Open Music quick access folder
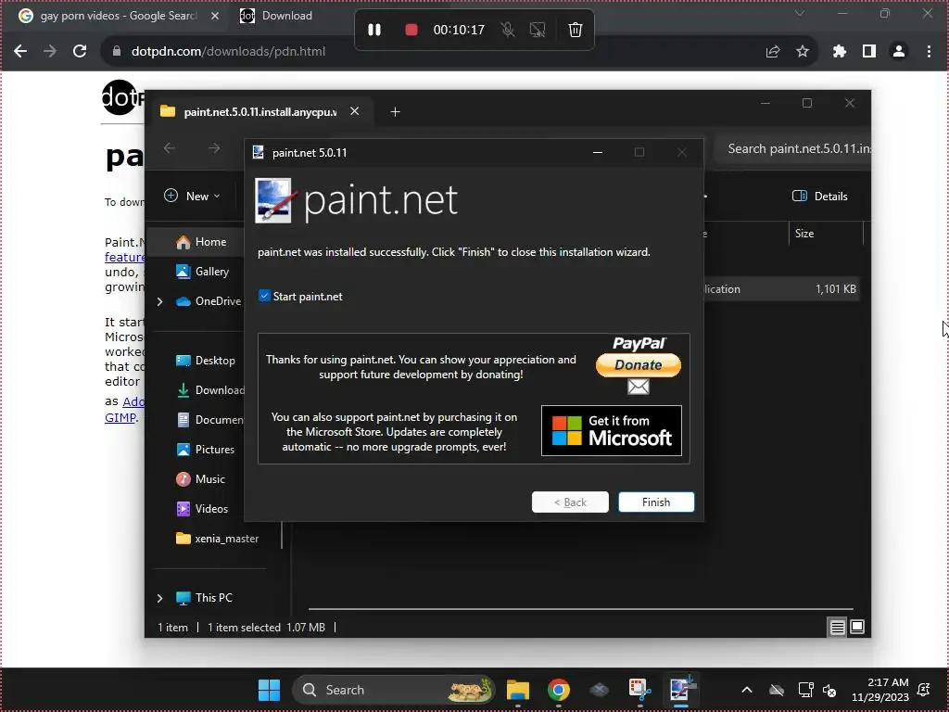Image resolution: width=949 pixels, height=712 pixels. coord(201,479)
